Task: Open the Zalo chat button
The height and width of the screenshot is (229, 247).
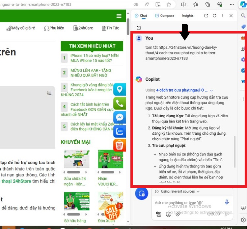Action: click(120, 131)
